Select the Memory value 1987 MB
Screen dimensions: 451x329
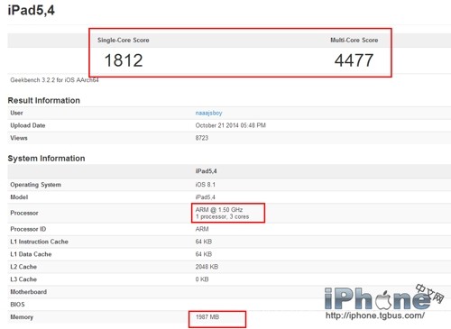(x=207, y=317)
